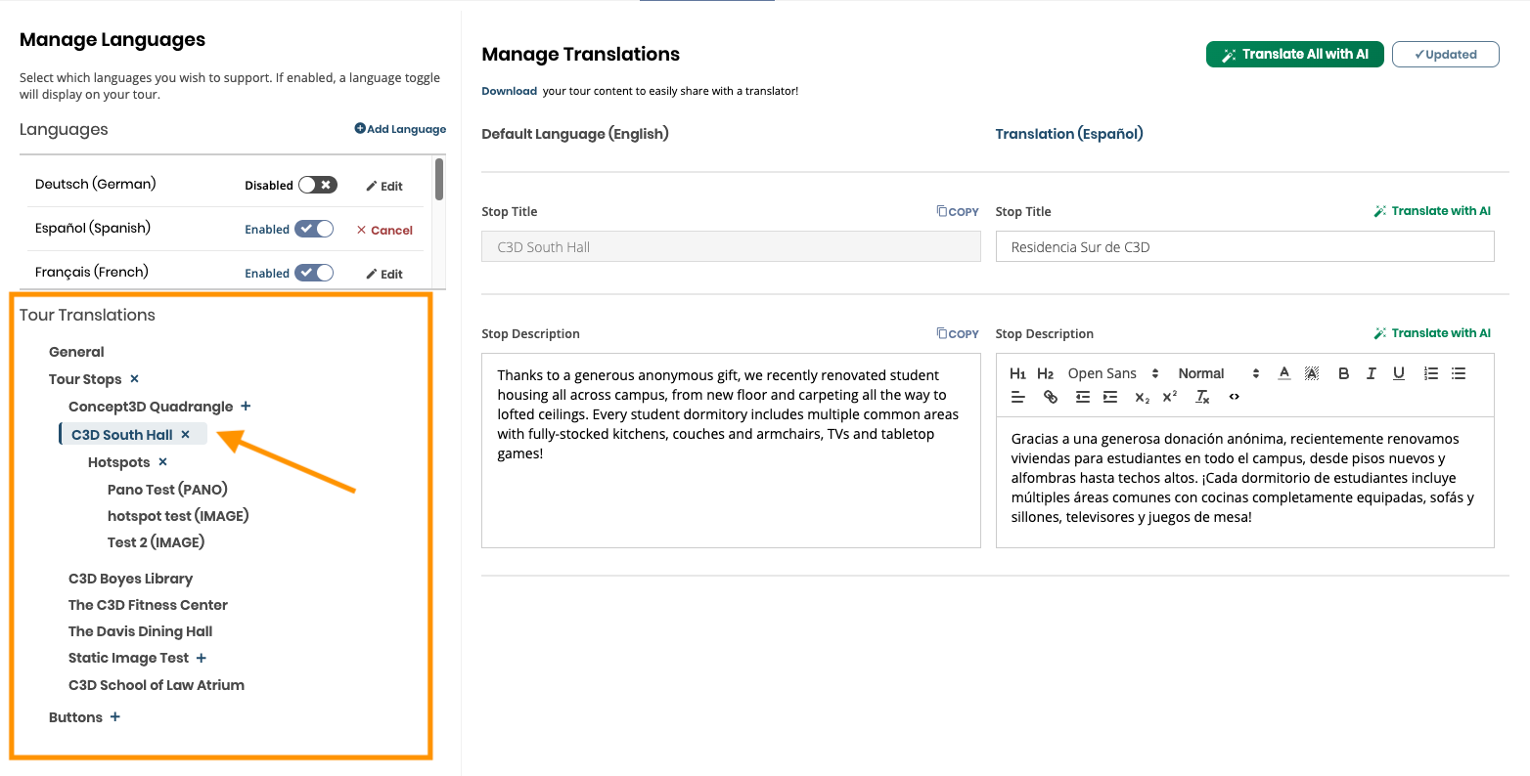Toggle the Deutsch (German) language switch

click(317, 185)
